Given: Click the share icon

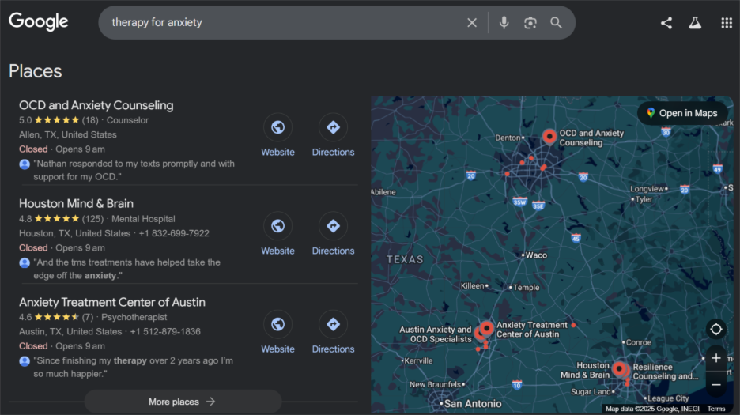Looking at the screenshot, I should tap(666, 23).
